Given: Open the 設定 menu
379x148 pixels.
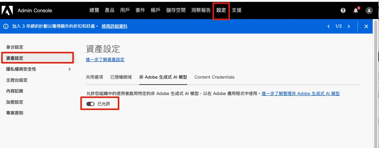Looking at the screenshot, I should (x=221, y=10).
